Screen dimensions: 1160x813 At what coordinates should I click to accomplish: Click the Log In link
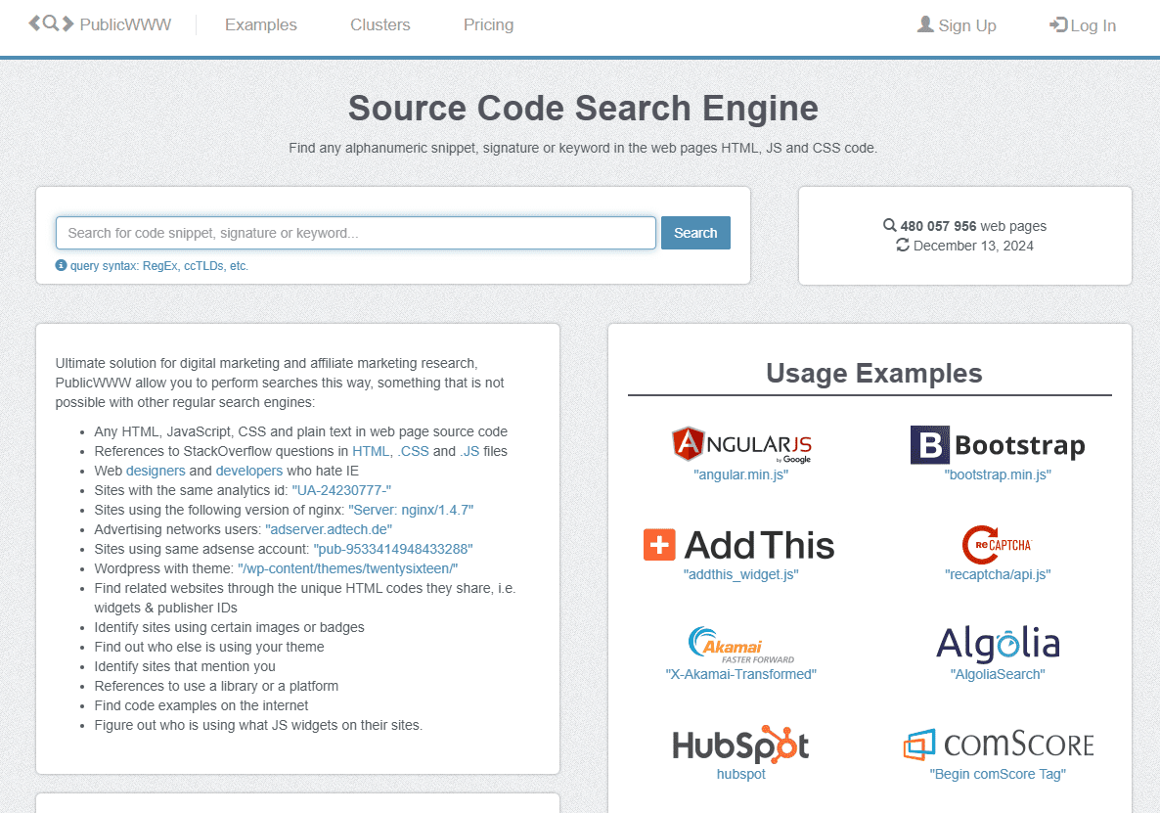1083,25
